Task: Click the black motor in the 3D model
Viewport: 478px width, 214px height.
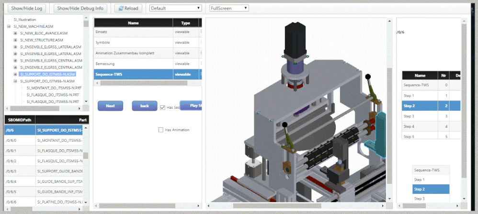Action: (x=295, y=40)
